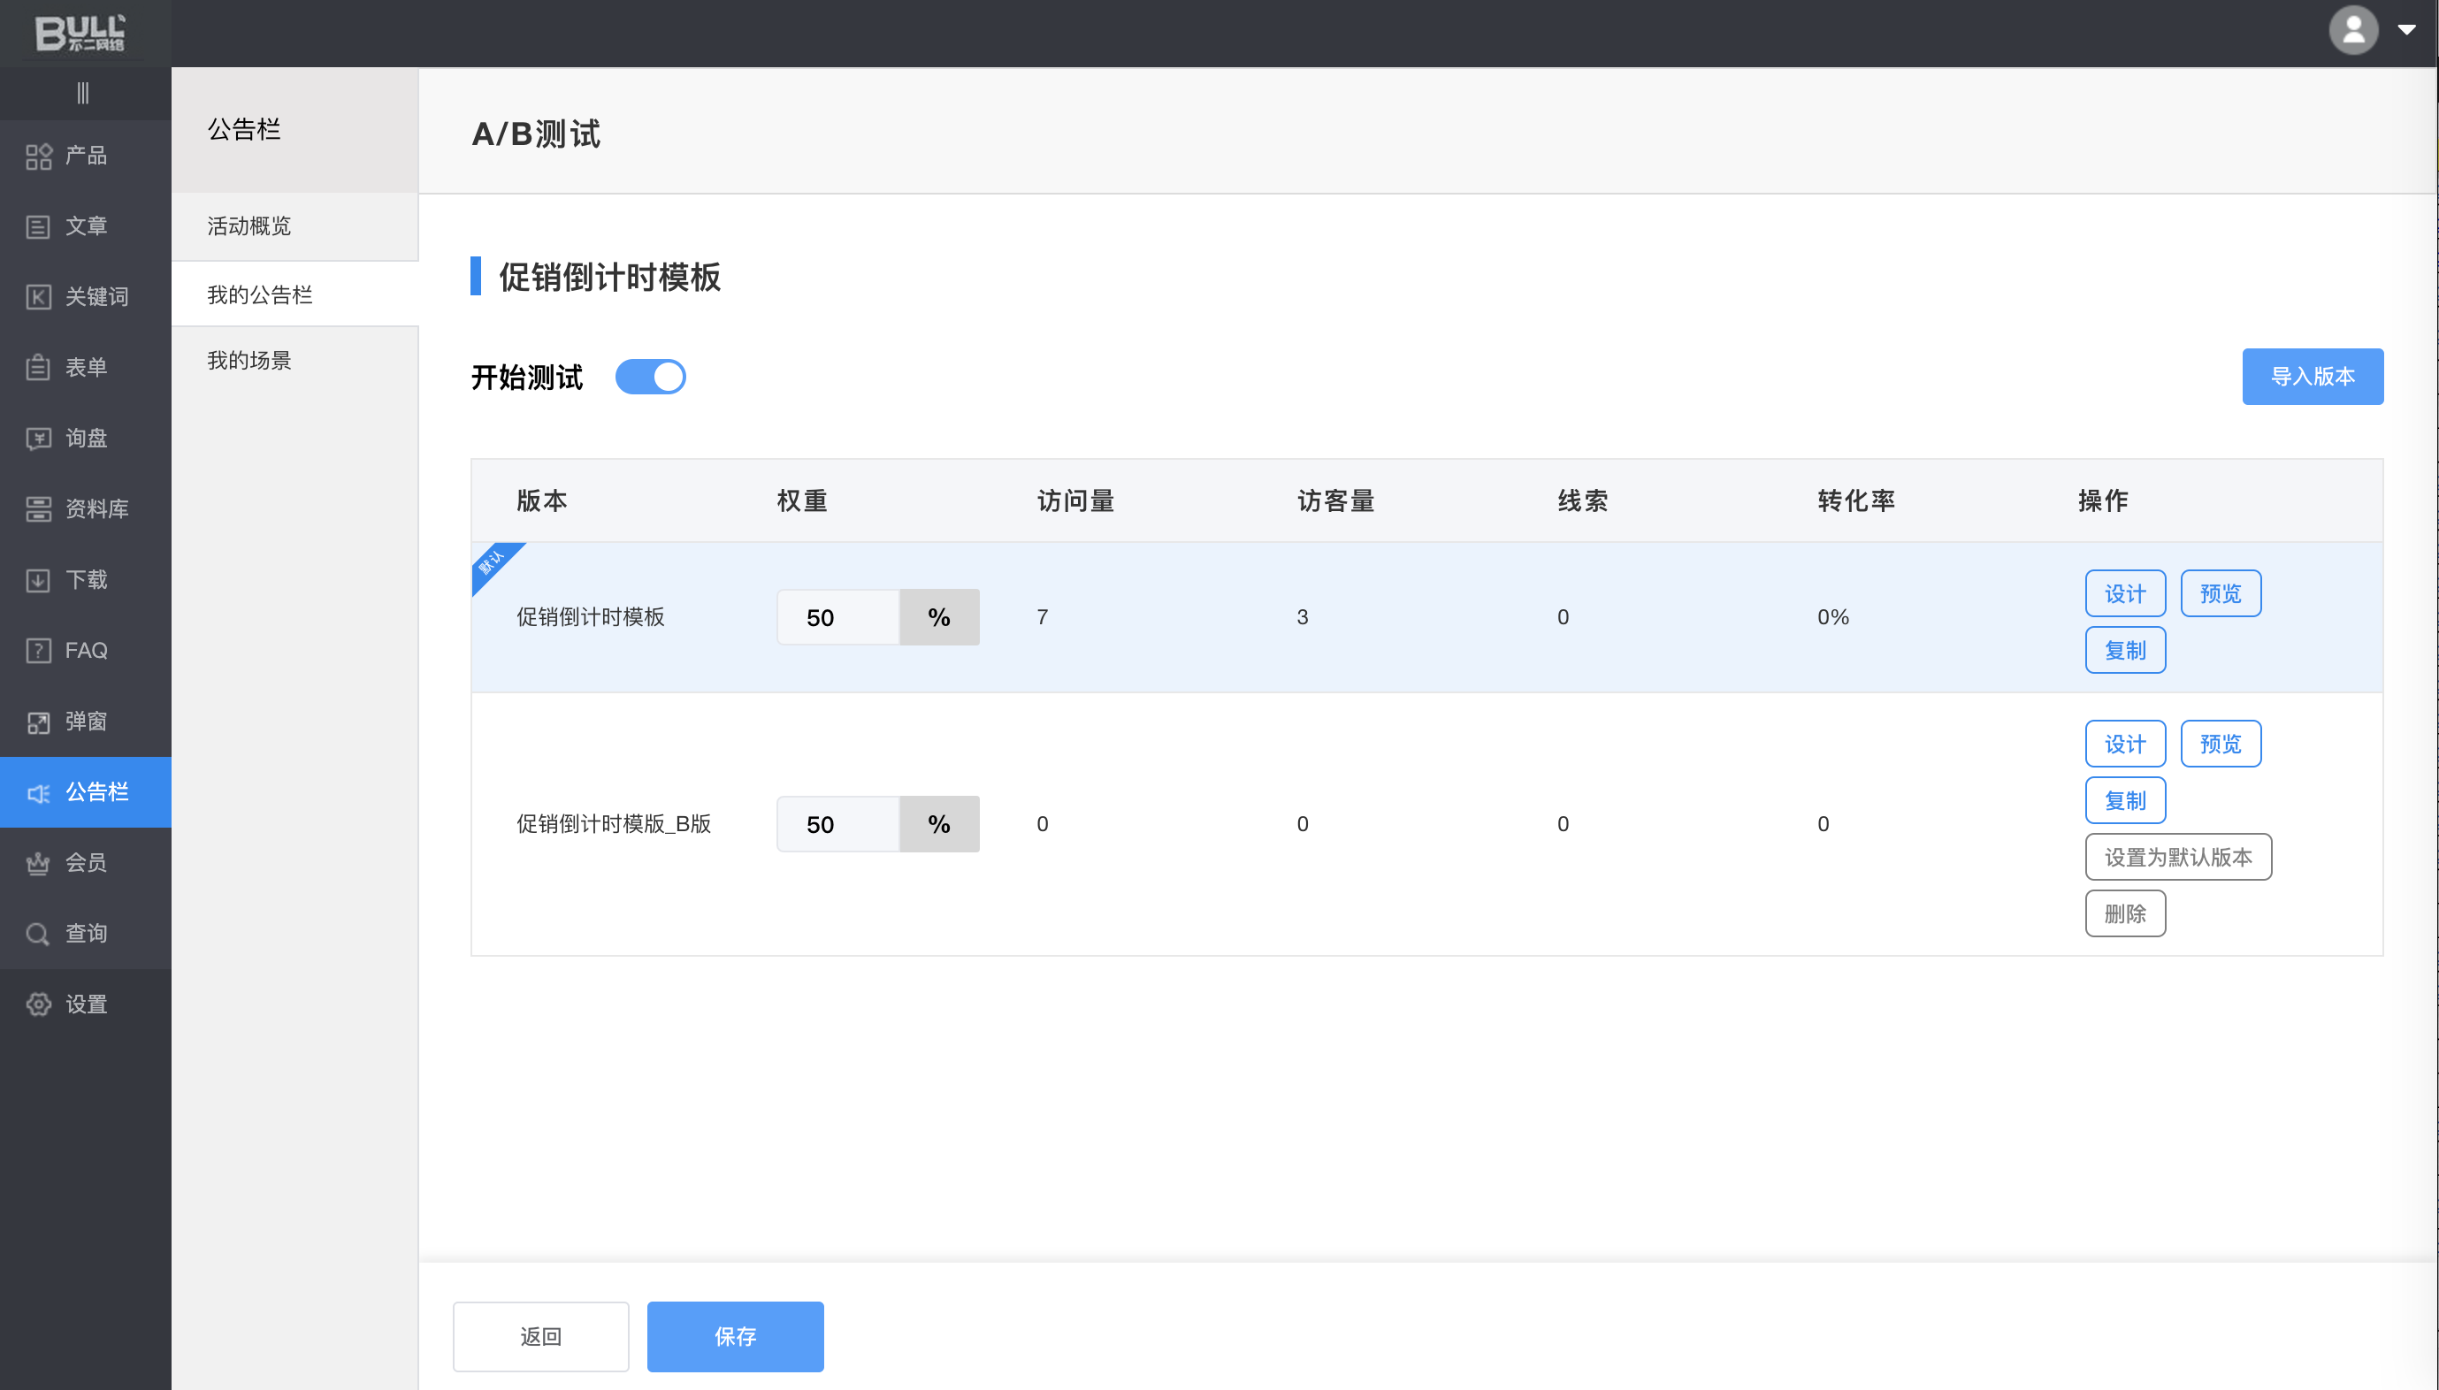Click the 权重 column header
Screen dimensions: 2439x1390
[x=802, y=501]
